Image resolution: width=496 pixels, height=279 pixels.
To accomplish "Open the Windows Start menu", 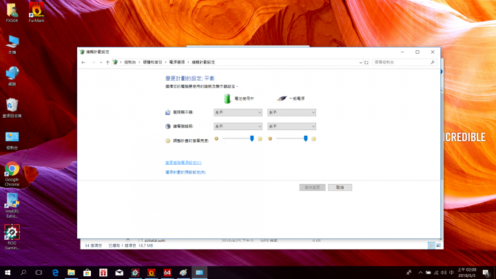I will (8, 272).
